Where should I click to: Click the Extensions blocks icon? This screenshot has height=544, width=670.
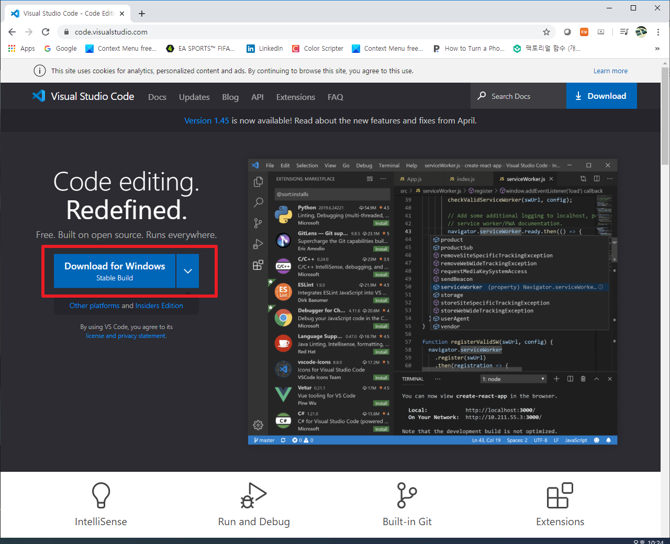[x=560, y=495]
